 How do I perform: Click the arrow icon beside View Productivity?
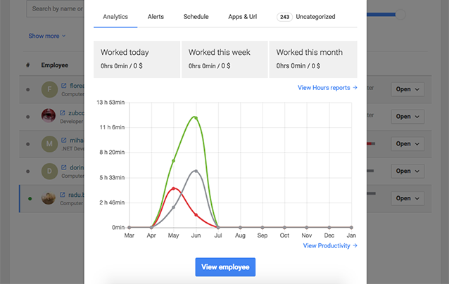[x=355, y=245]
